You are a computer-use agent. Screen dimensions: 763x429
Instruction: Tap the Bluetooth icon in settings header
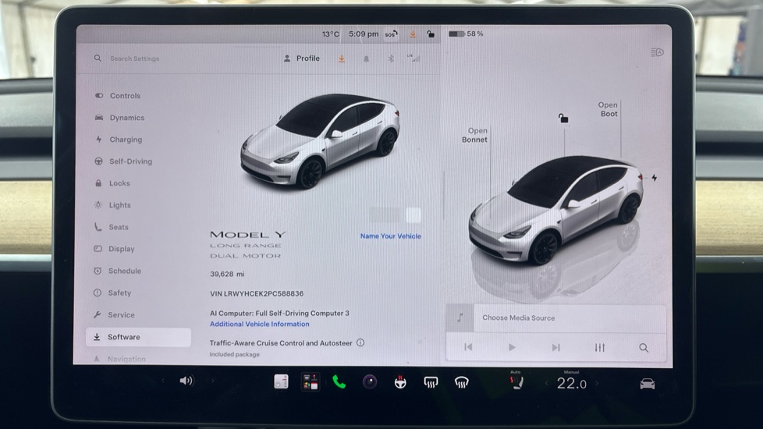[x=391, y=58]
